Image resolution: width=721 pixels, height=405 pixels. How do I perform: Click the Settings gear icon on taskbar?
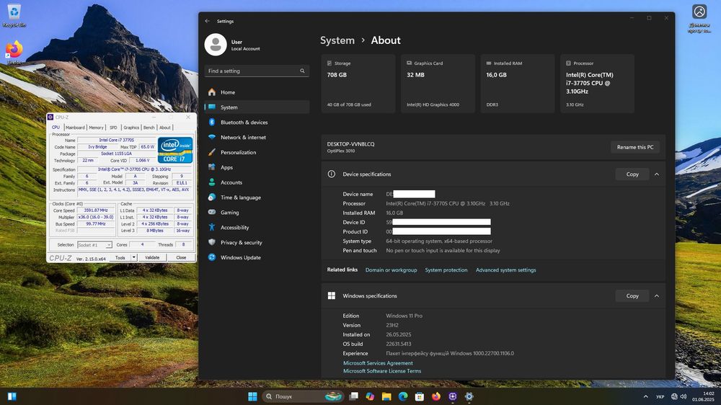coord(469,396)
